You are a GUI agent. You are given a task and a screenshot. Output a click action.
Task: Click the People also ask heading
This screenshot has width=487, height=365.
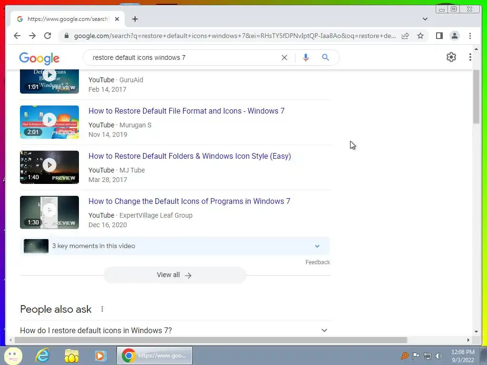[56, 309]
